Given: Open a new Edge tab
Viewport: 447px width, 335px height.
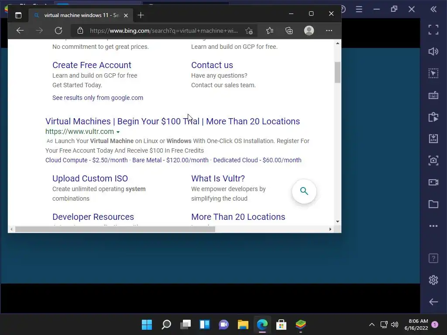Looking at the screenshot, I should tap(141, 15).
